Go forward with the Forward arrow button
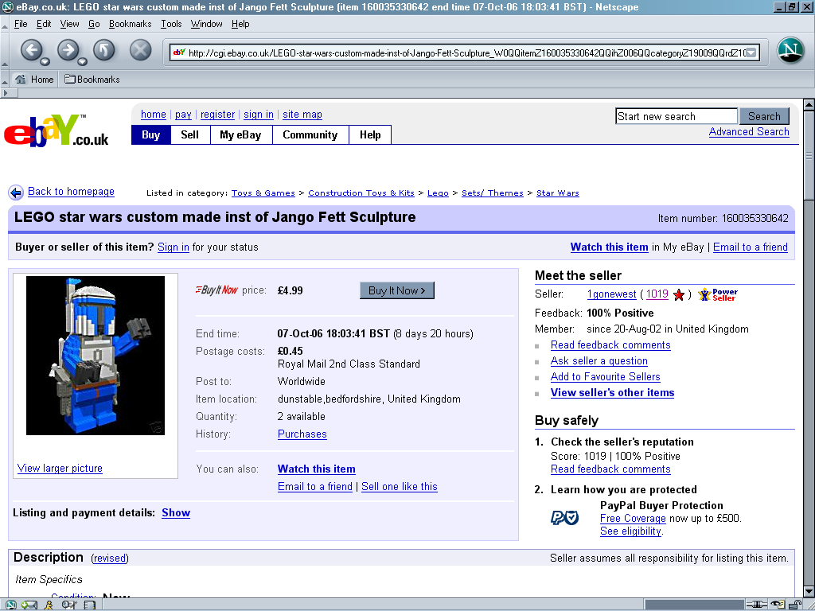This screenshot has height=611, width=815. [x=68, y=50]
